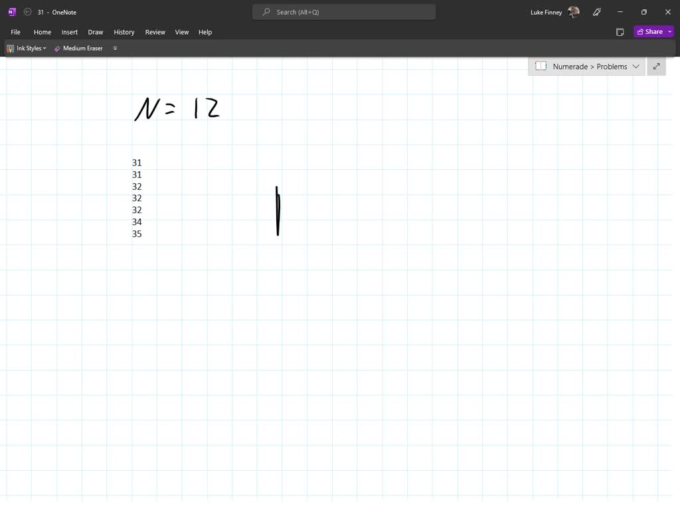Open the Draw menu
Screen dimensions: 680x510
95,32
